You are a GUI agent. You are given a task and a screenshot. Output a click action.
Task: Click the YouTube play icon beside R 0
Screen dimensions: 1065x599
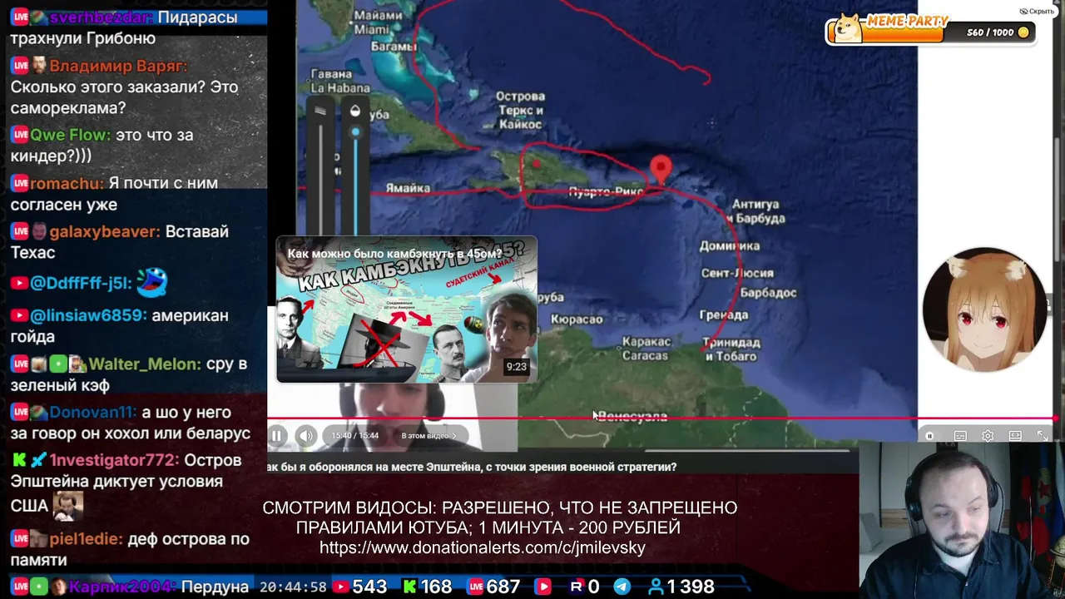click(x=542, y=587)
